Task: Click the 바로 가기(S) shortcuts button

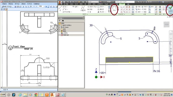Action: (x=8, y=7)
